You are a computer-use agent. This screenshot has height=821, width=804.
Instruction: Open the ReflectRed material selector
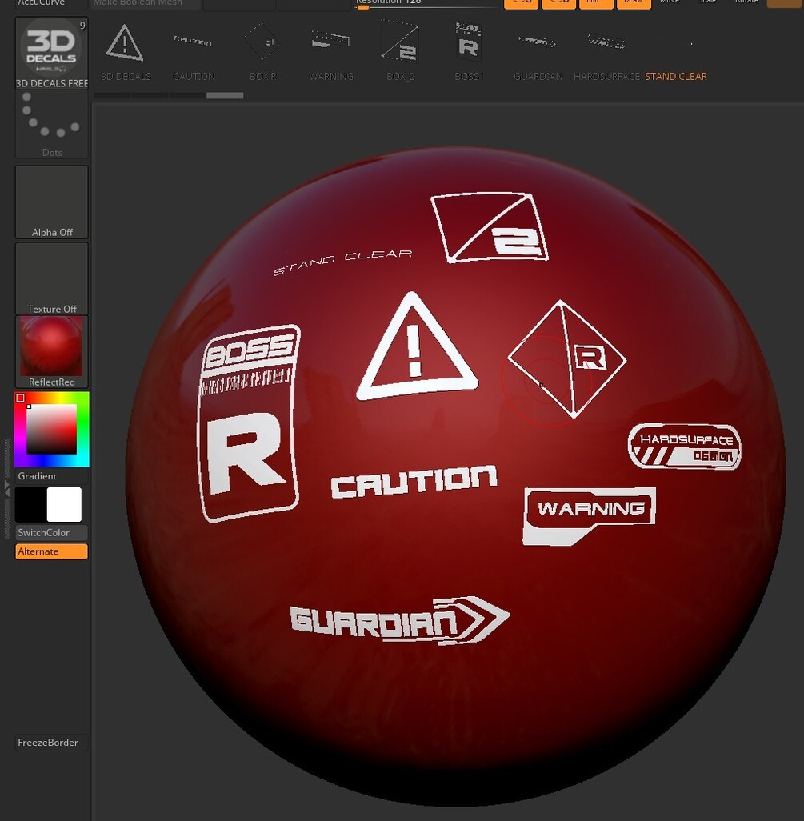(x=52, y=351)
